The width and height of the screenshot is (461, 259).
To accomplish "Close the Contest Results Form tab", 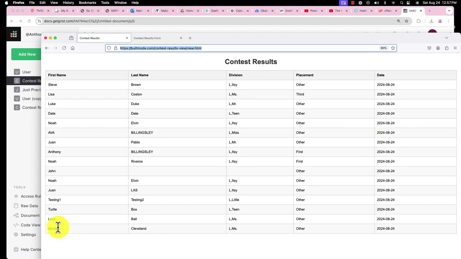I will (181, 38).
